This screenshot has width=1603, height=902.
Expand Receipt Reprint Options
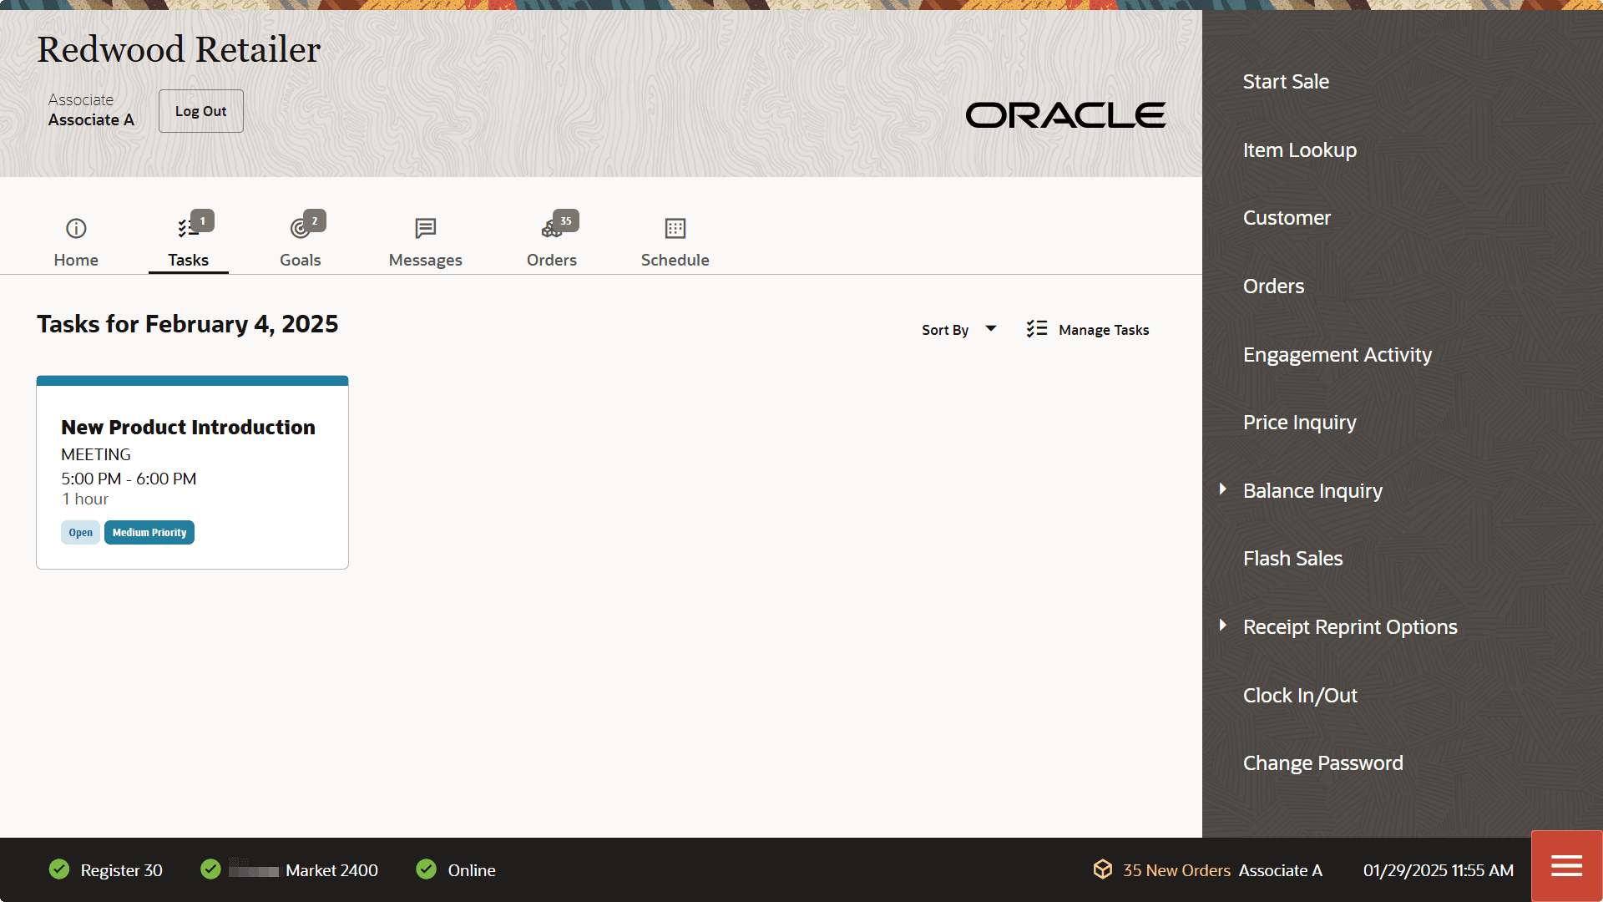(x=1222, y=625)
